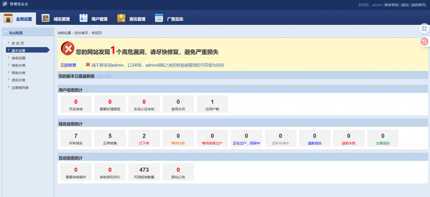This screenshot has height=197, width=430.
Task: Open 欢迎页 in the sidebar
Action: point(18,43)
